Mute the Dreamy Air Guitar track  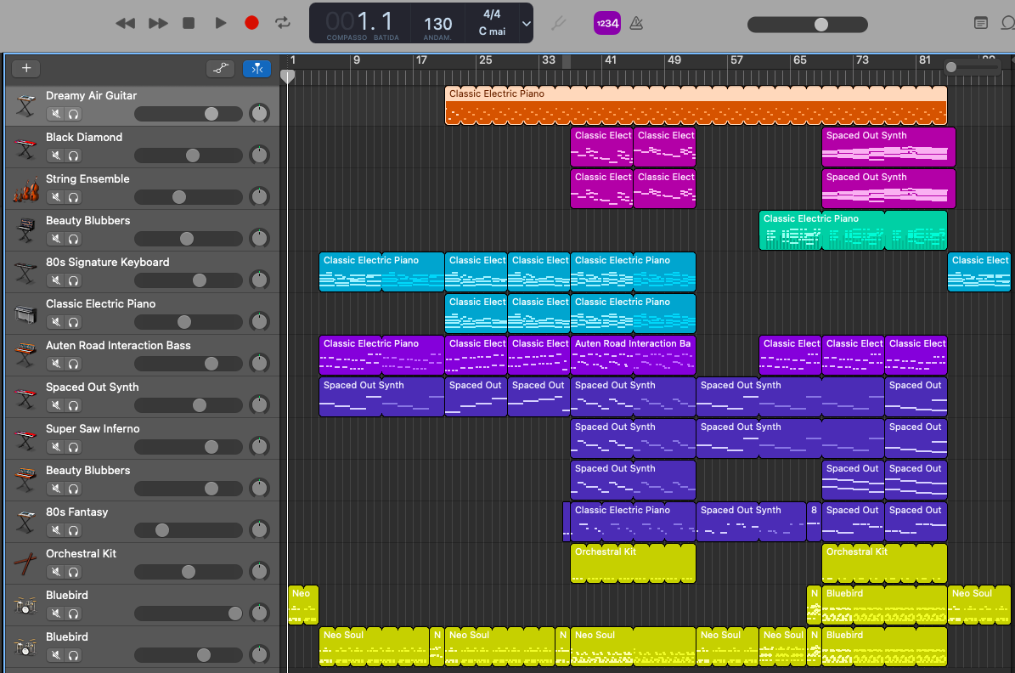56,114
